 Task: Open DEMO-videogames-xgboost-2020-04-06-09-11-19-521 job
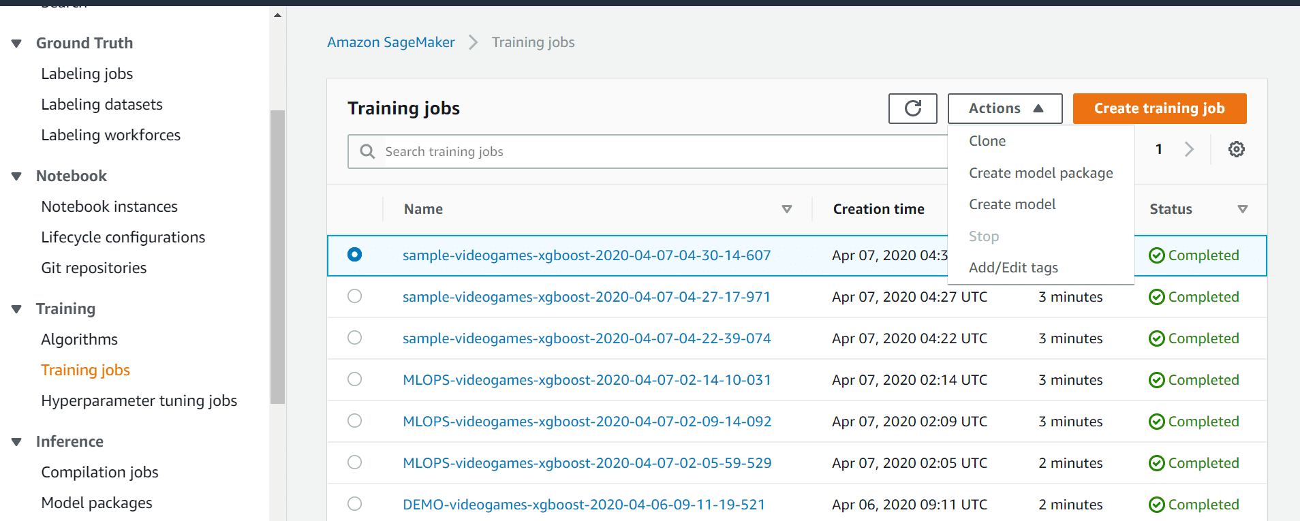(584, 505)
